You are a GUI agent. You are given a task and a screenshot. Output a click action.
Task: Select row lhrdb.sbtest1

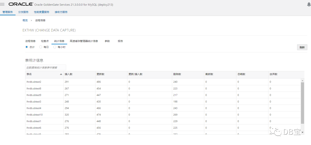[x=163, y=121]
